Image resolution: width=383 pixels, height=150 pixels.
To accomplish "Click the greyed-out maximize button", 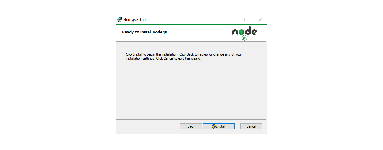I will coord(246,20).
